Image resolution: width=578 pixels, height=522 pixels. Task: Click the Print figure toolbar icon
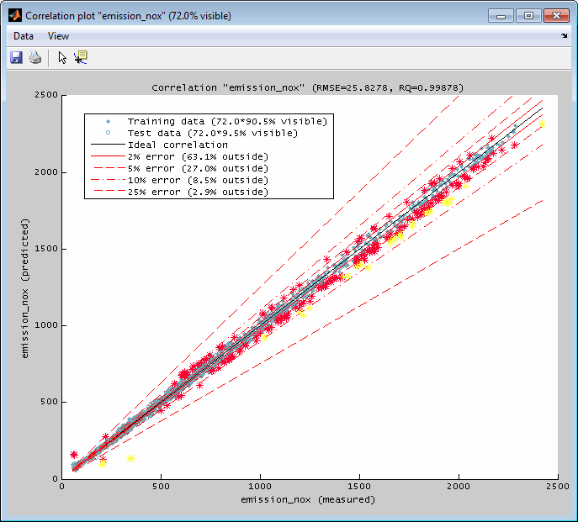pyautogui.click(x=35, y=58)
